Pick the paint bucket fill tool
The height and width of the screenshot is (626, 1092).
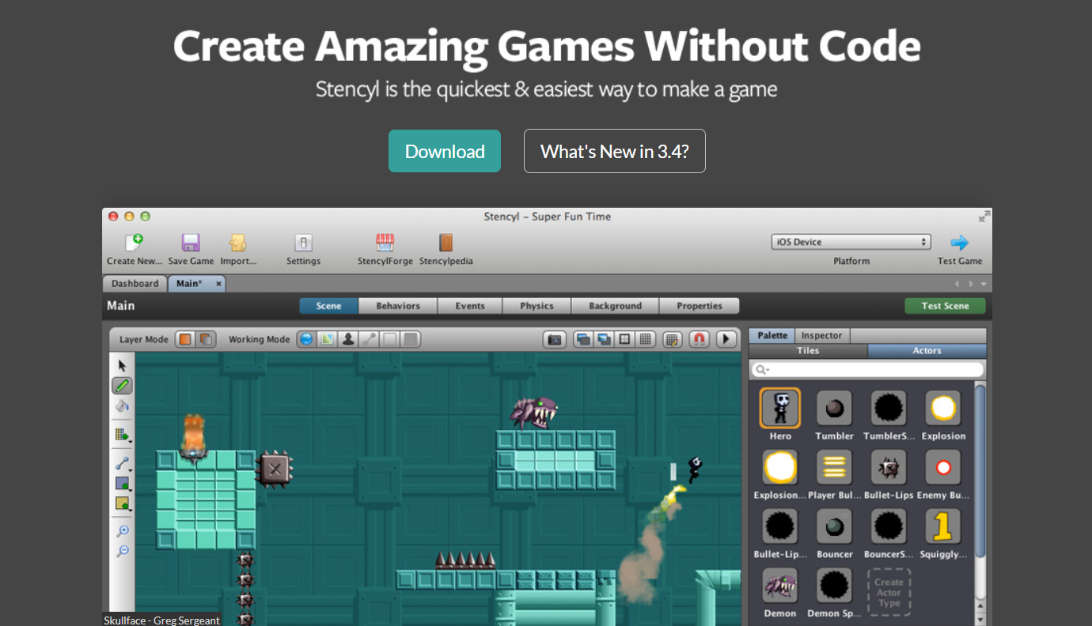[122, 406]
